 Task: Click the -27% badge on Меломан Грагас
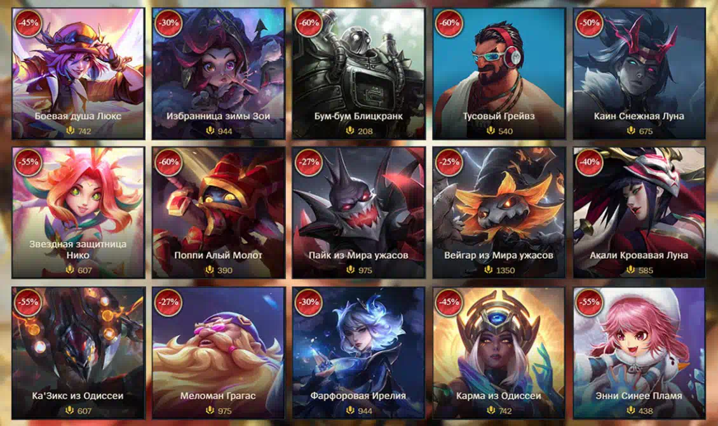click(x=168, y=302)
